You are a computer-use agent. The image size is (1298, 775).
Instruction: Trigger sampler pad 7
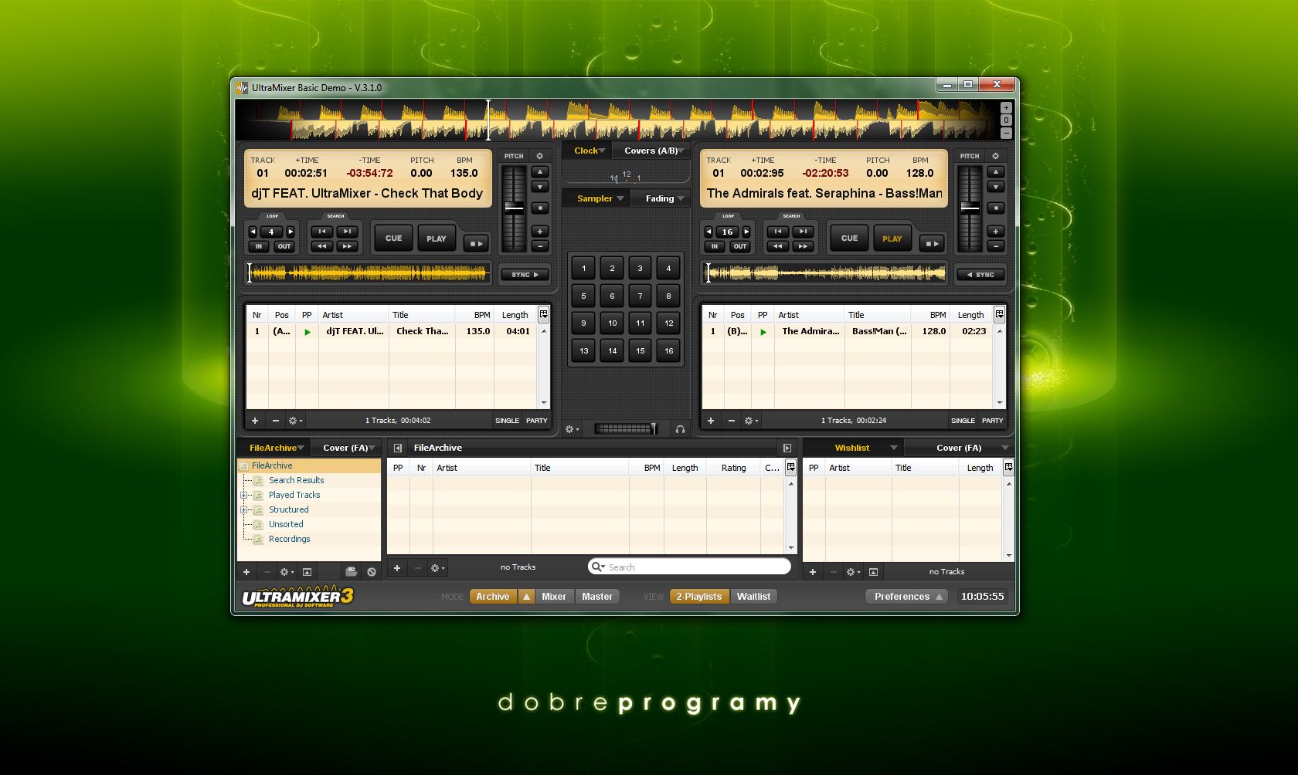(x=640, y=296)
